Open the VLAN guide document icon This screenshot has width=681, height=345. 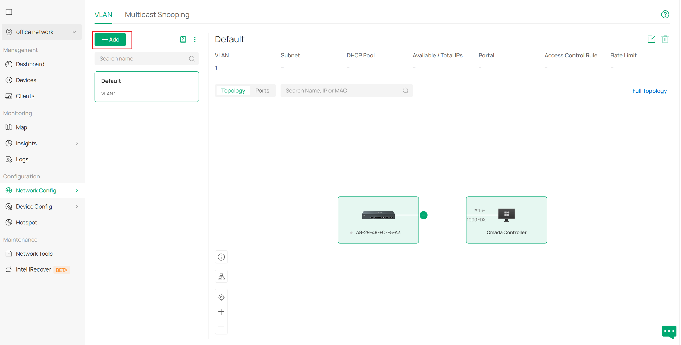tap(183, 40)
